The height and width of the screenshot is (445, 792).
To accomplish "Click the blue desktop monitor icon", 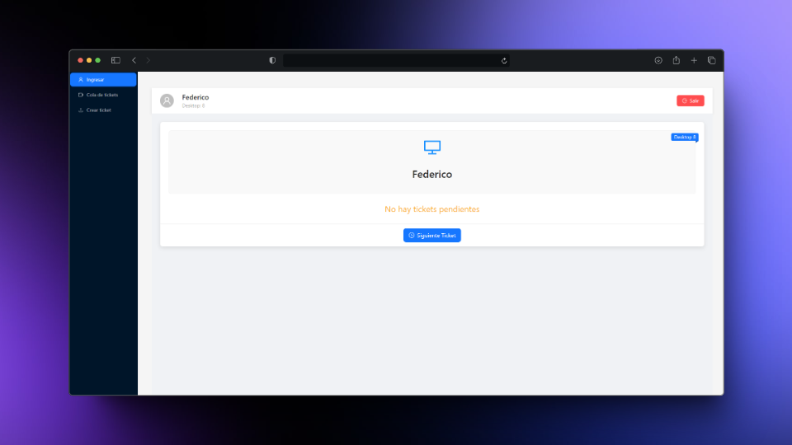I will pyautogui.click(x=432, y=148).
